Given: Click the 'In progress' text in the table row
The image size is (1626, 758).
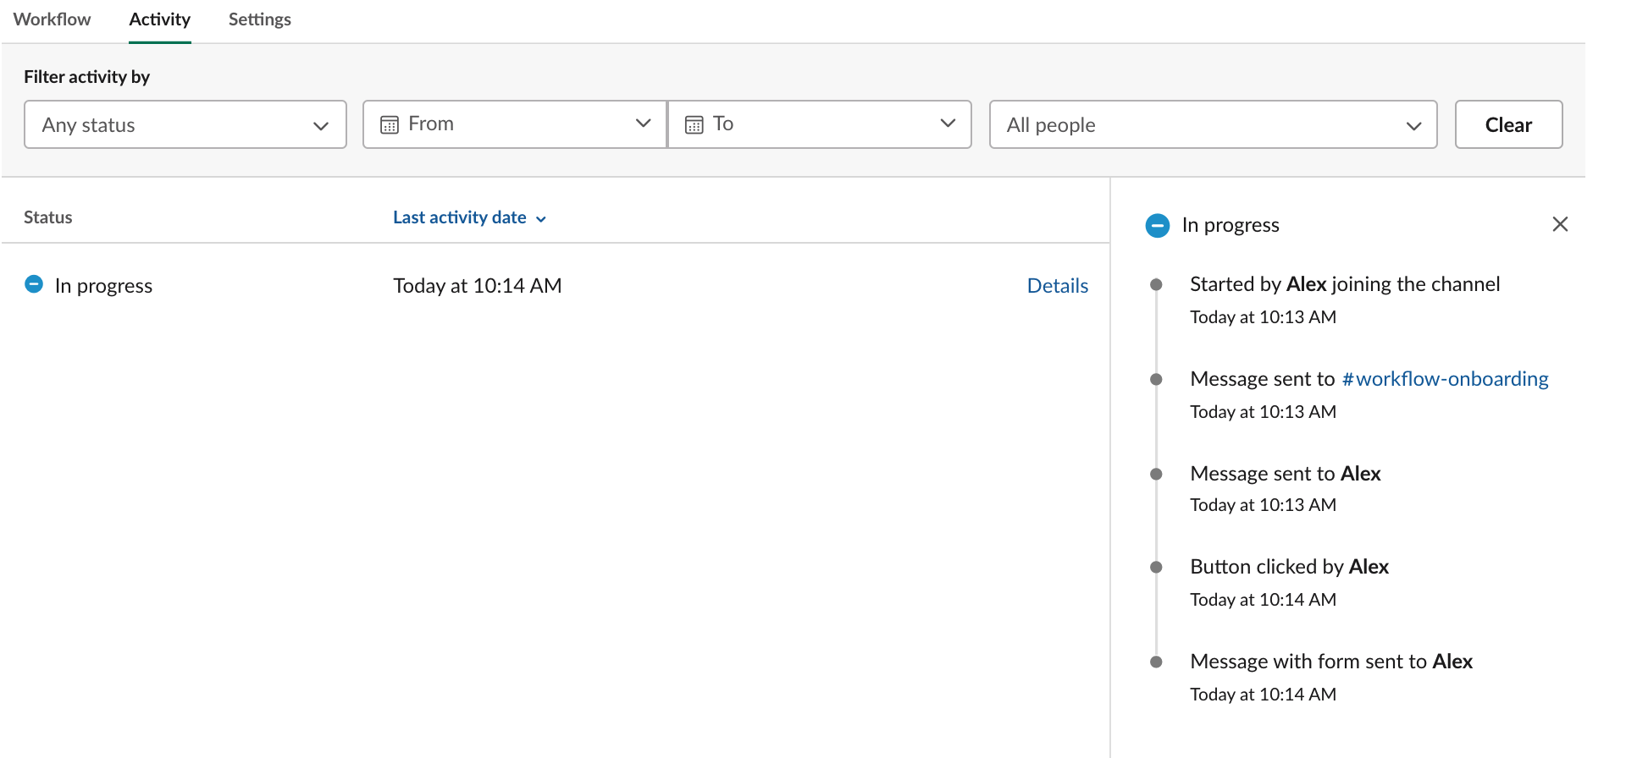Looking at the screenshot, I should [x=103, y=286].
